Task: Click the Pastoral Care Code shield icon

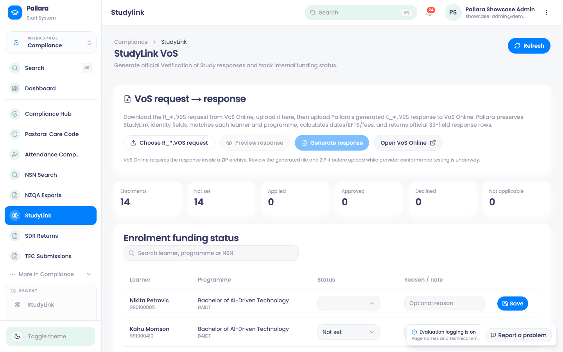Action: [15, 134]
